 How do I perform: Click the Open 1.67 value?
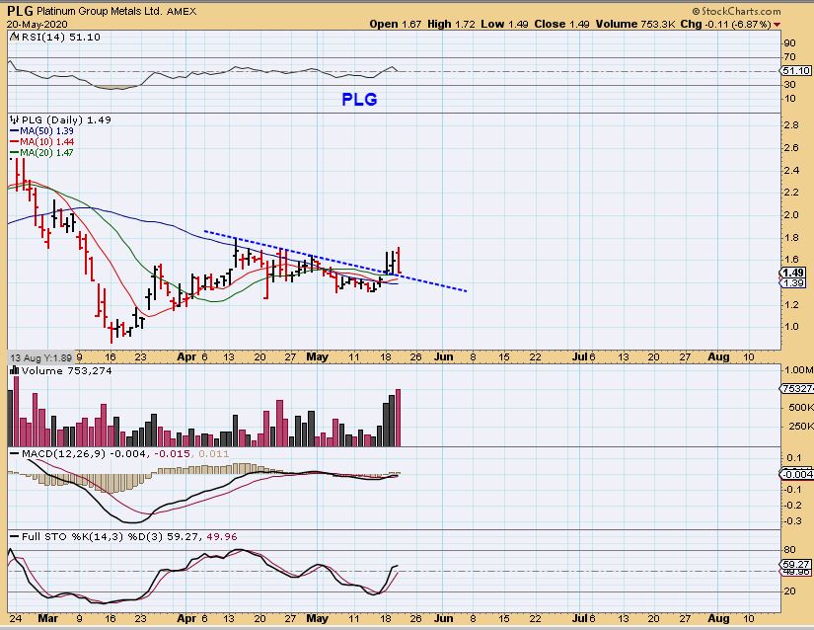pyautogui.click(x=395, y=24)
